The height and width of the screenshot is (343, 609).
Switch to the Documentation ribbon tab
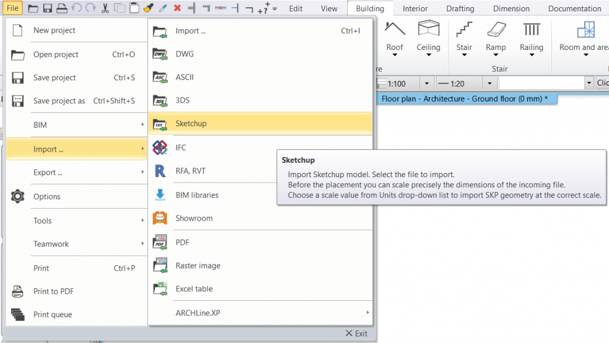(575, 8)
